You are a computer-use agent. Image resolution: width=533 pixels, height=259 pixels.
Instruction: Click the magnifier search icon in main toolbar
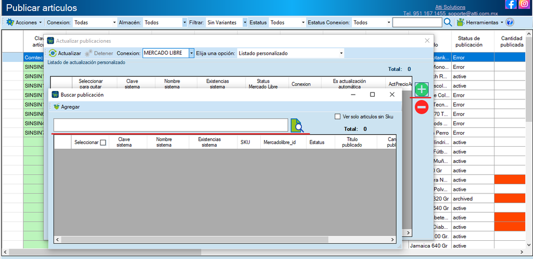(x=448, y=22)
